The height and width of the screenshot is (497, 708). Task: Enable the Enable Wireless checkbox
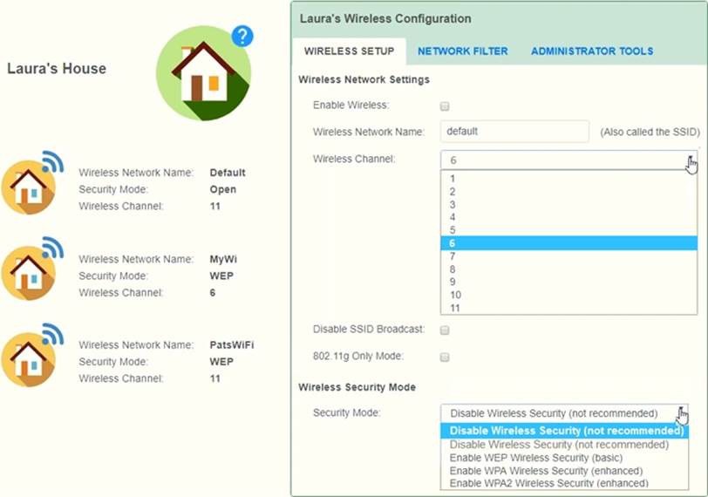(445, 106)
